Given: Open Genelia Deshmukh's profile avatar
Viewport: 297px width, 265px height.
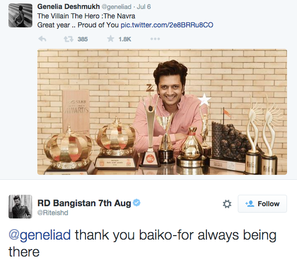Looking at the screenshot, I should (20, 15).
